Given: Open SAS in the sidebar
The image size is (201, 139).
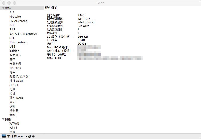Looking at the screenshot, I should tap(12, 29).
